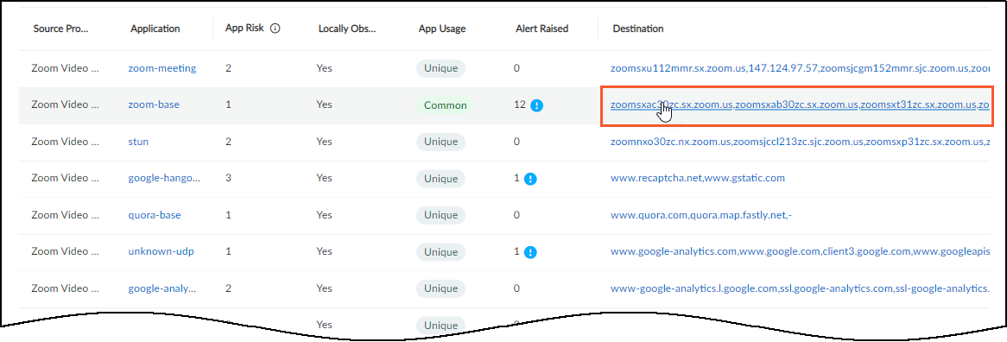
Task: Click Common badge in zoom-base row
Action: [x=445, y=105]
